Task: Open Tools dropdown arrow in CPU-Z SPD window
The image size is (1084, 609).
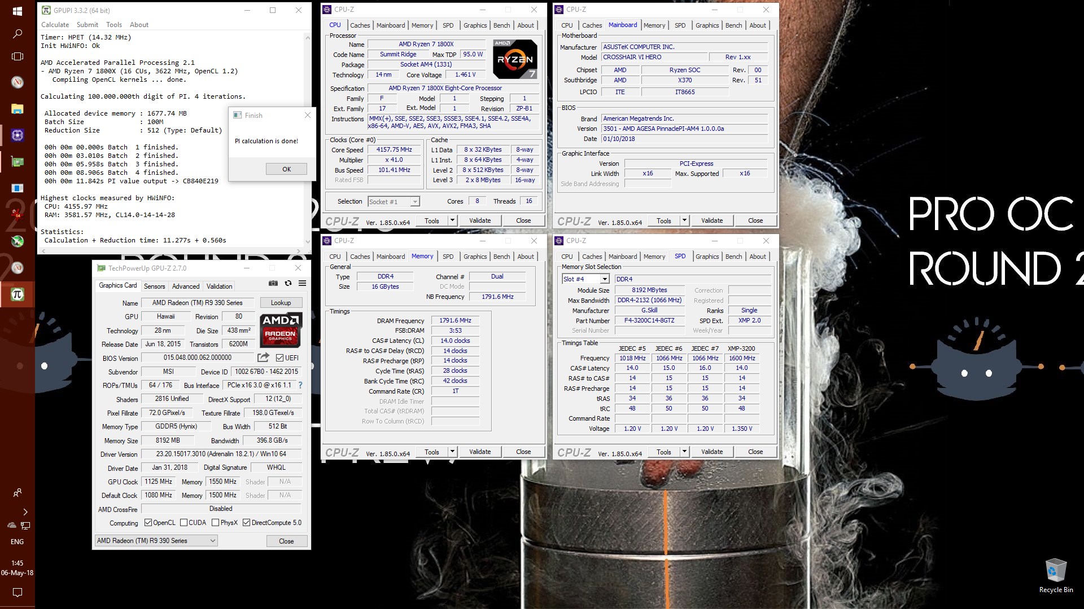Action: click(684, 452)
